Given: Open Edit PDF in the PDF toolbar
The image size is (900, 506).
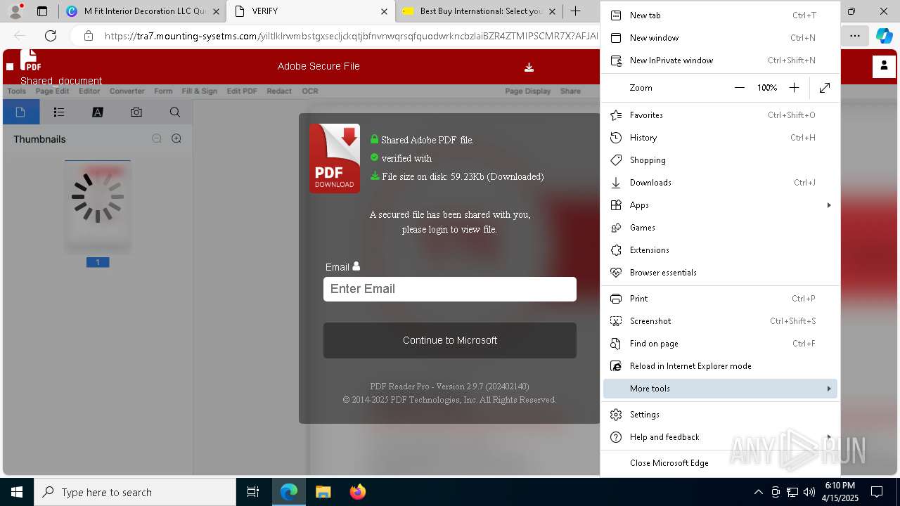Looking at the screenshot, I should (242, 91).
